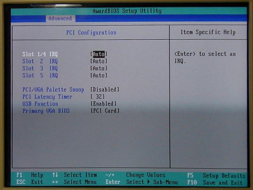Image resolution: width=253 pixels, height=190 pixels.
Task: Select the Advanced tab
Action: tap(60, 18)
